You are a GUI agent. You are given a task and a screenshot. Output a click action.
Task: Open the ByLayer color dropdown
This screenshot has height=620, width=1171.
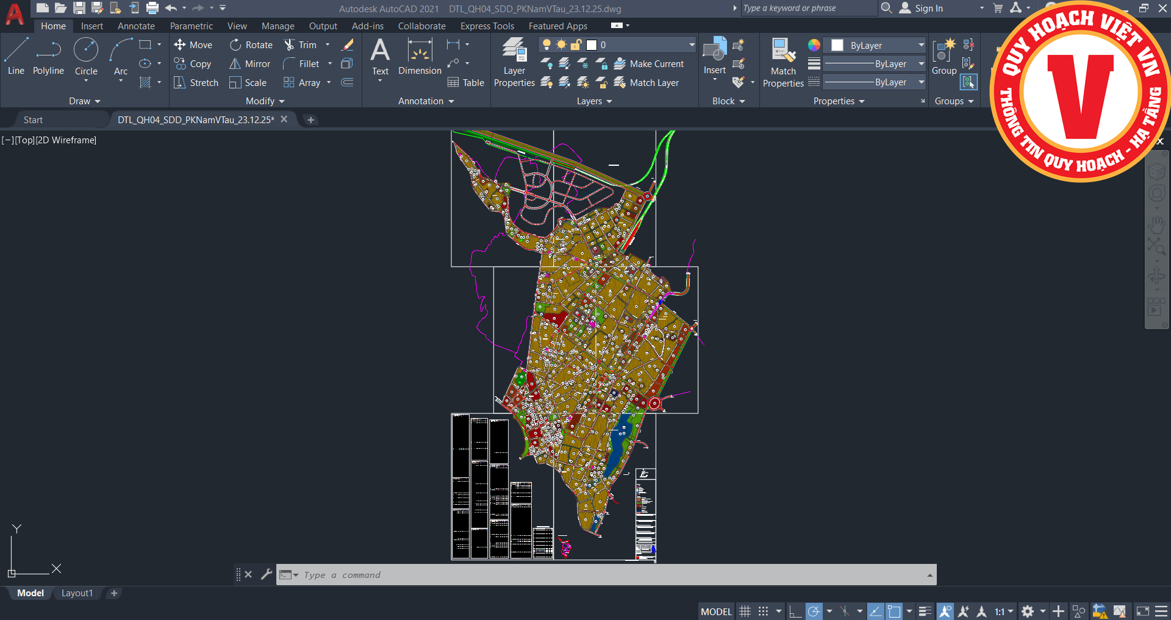[x=921, y=45]
